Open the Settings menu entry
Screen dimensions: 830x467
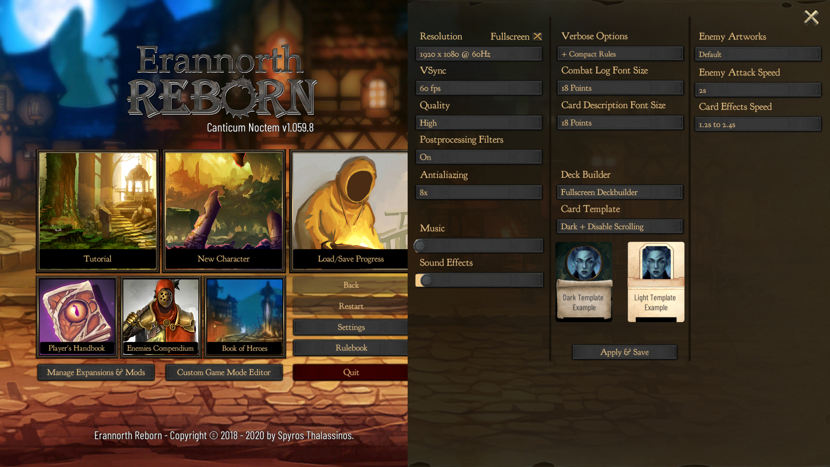click(x=351, y=327)
